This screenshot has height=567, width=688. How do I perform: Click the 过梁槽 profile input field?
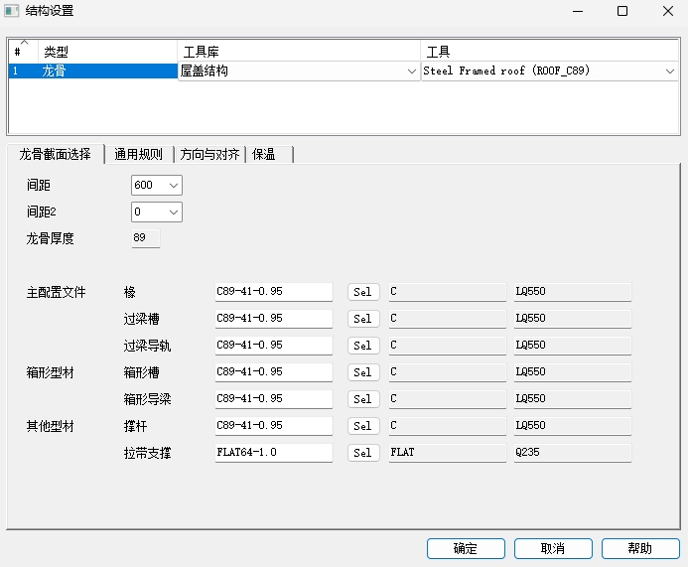[x=274, y=319]
